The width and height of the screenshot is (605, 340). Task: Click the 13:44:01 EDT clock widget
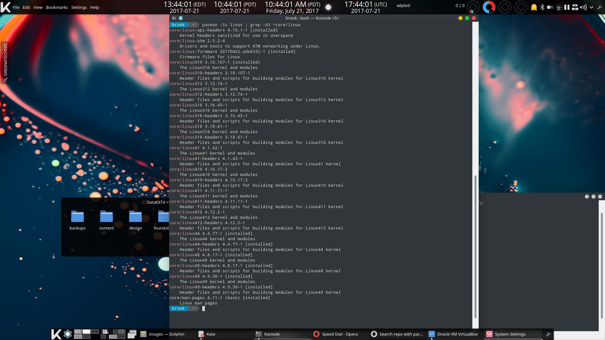(184, 7)
